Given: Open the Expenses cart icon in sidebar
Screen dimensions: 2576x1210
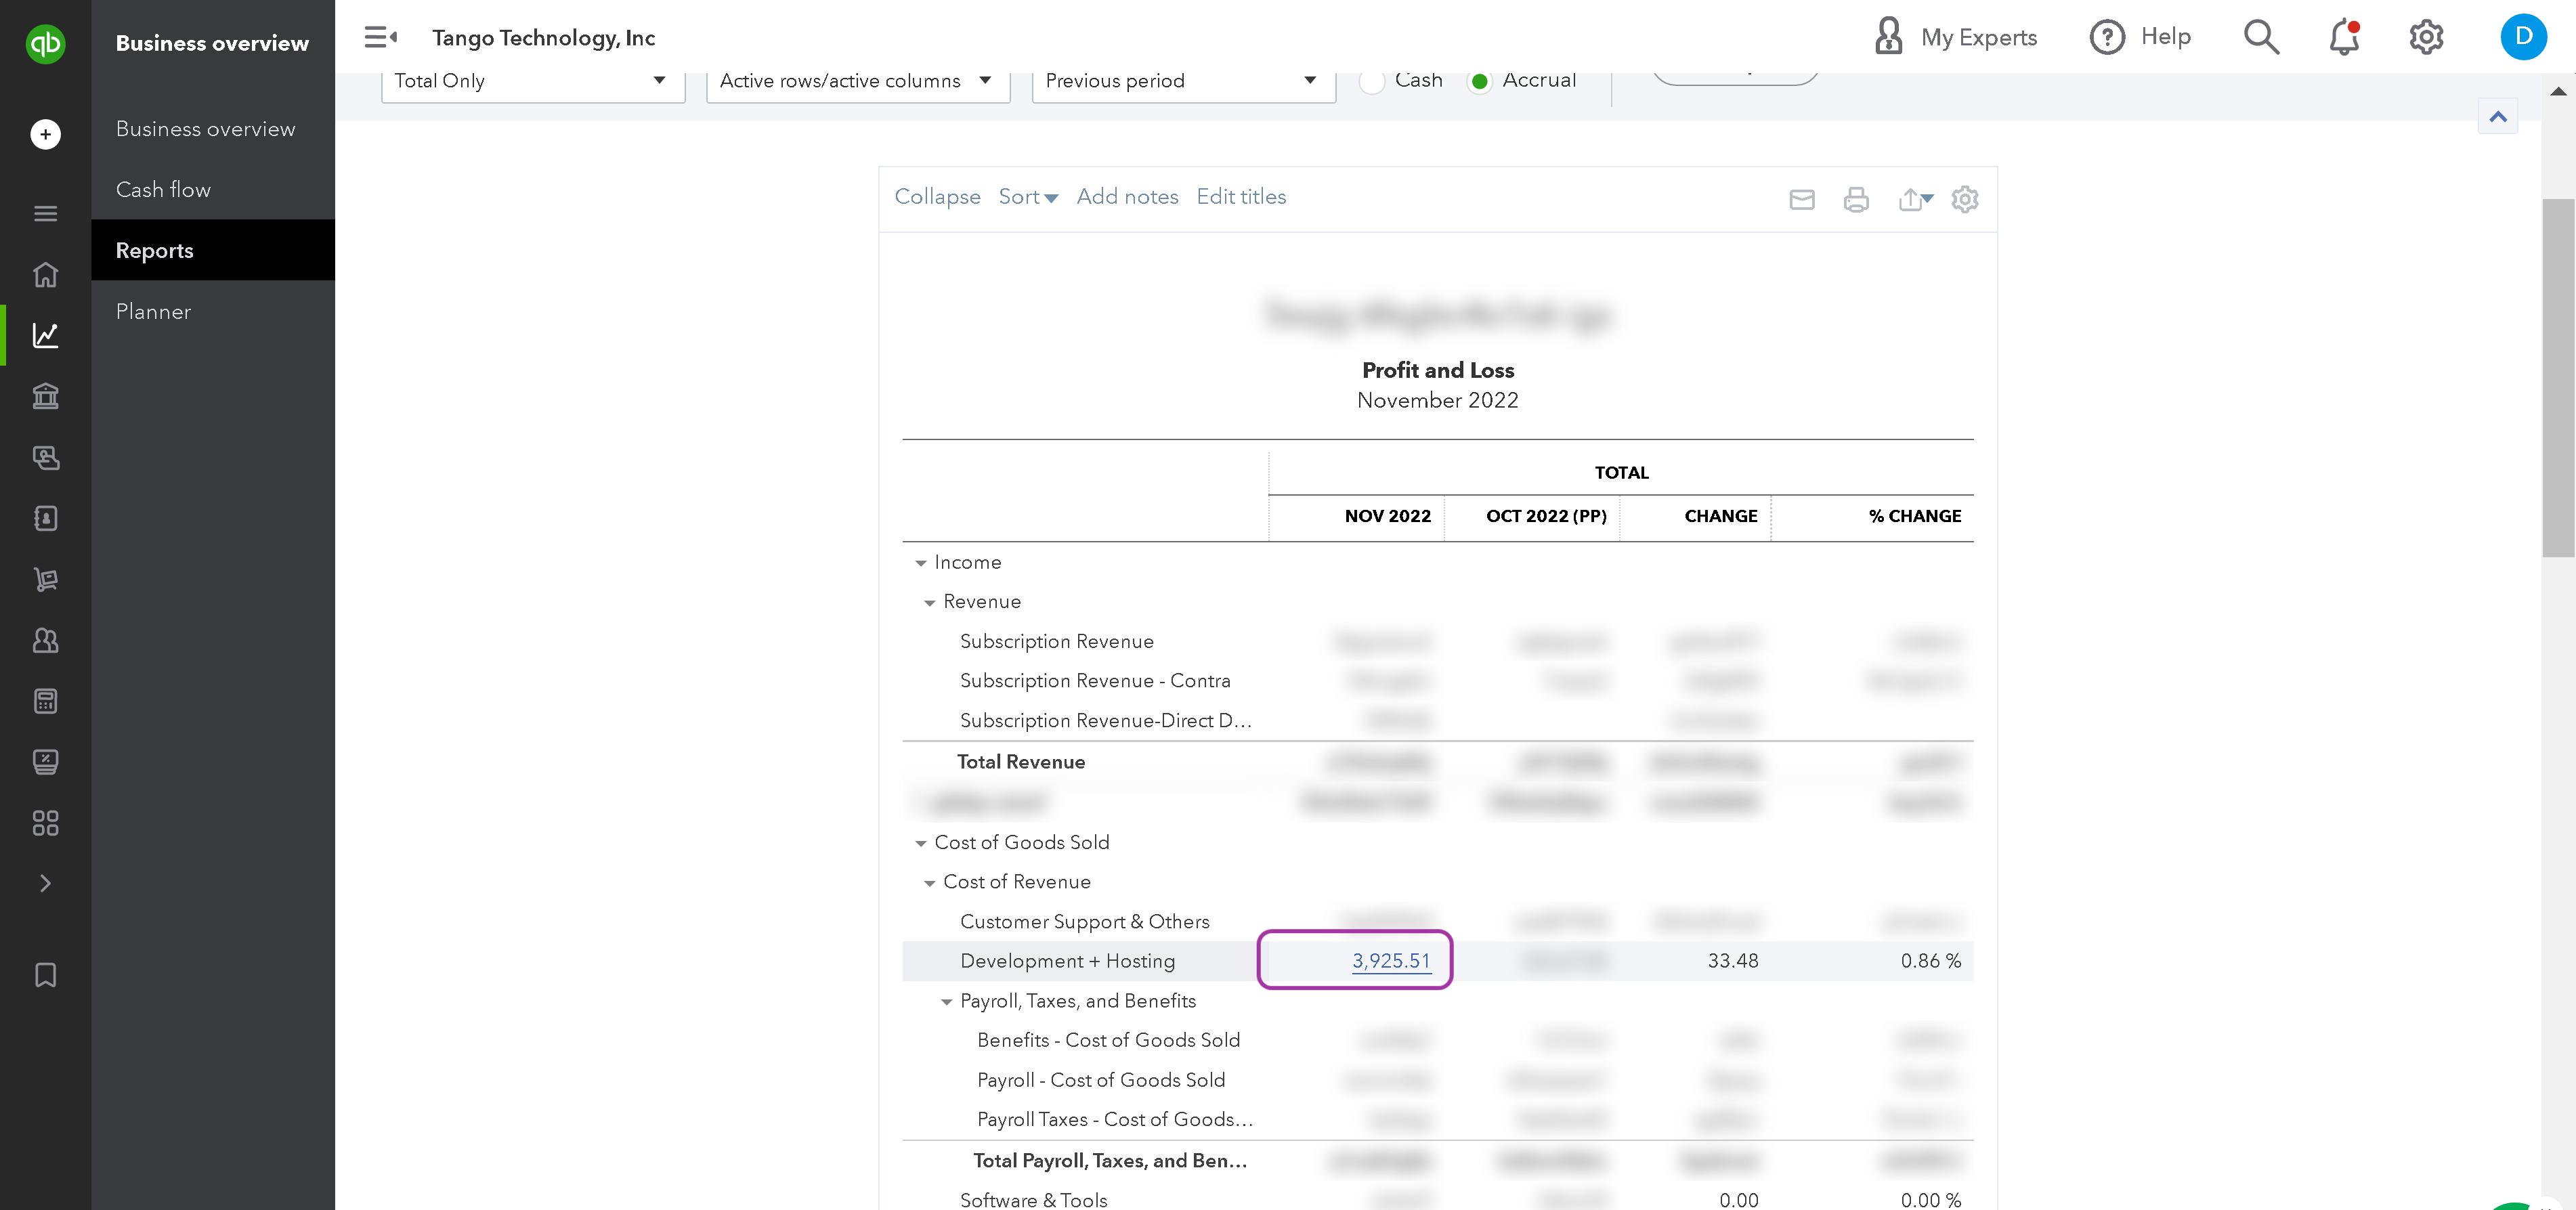Looking at the screenshot, I should pyautogui.click(x=45, y=579).
